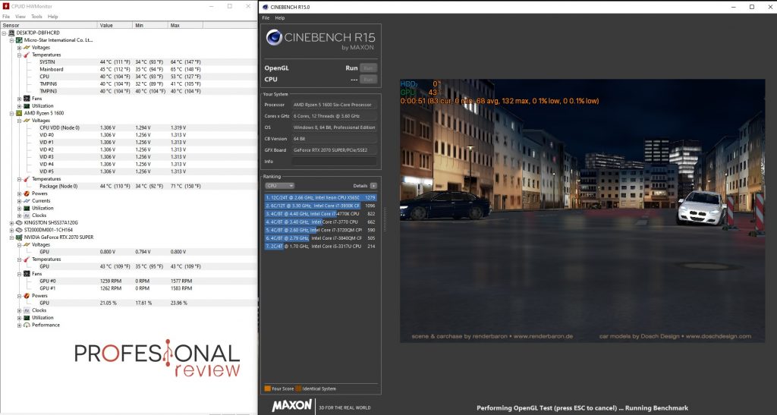Click the CPUID HWMonitor title bar icon

click(6, 6)
